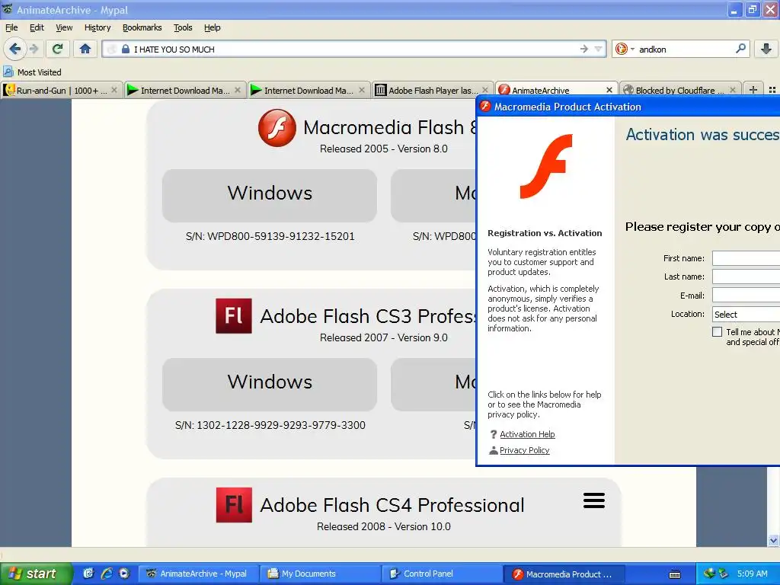Open the History menu
Image resolution: width=780 pixels, height=585 pixels.
97,27
